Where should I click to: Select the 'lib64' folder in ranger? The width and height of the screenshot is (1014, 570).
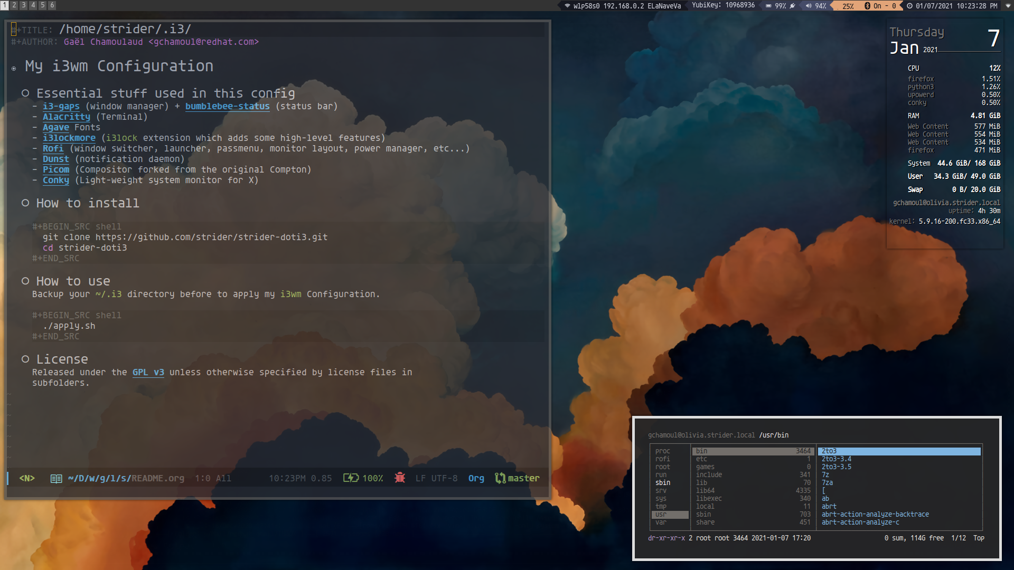coord(753,491)
